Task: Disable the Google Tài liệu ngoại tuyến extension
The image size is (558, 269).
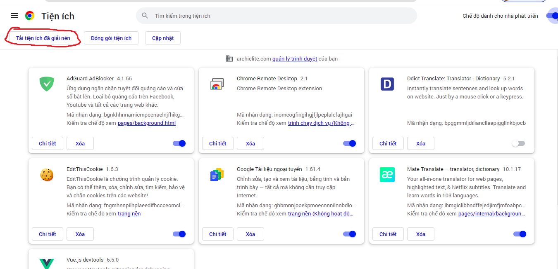Action: pos(350,234)
